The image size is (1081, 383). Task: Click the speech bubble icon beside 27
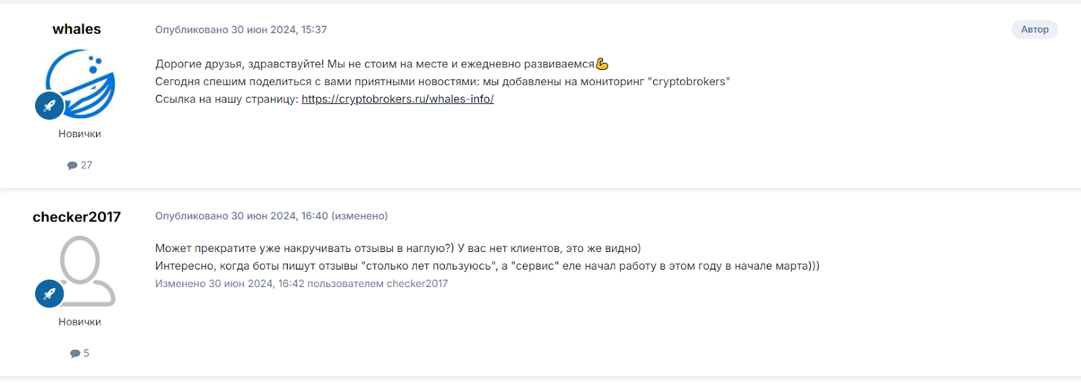pyautogui.click(x=72, y=165)
